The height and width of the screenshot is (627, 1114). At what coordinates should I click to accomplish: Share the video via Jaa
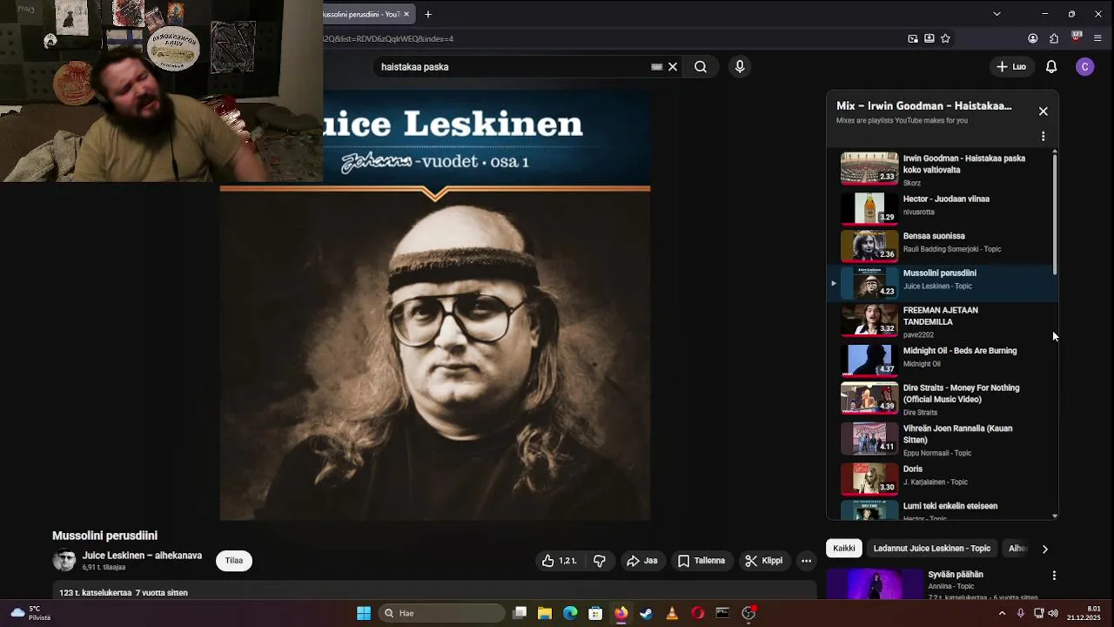point(642,561)
